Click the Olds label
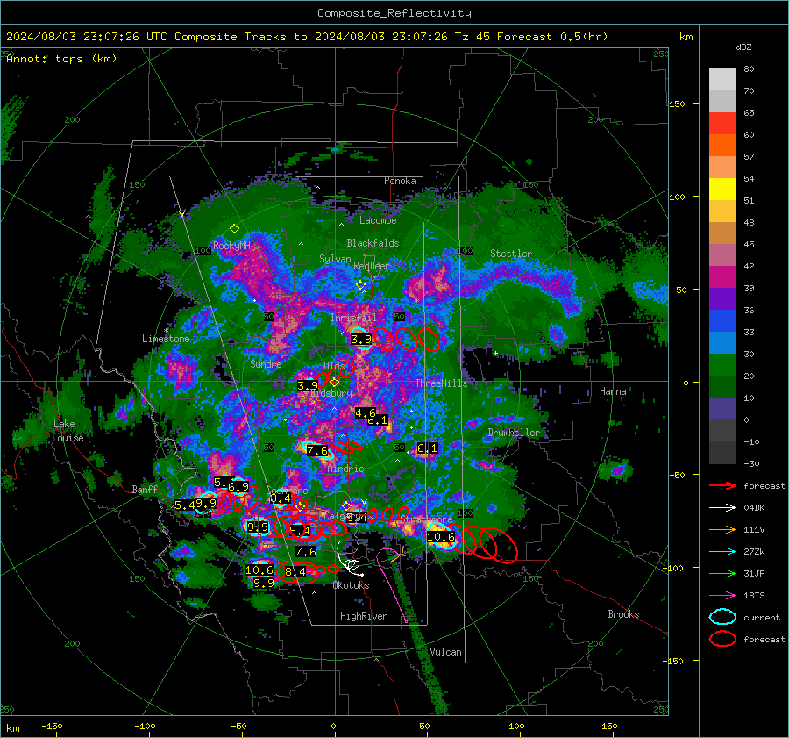This screenshot has width=789, height=738. 334,366
